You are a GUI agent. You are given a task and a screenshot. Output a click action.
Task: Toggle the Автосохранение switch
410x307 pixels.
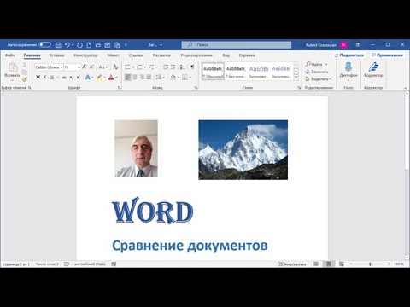tap(44, 44)
